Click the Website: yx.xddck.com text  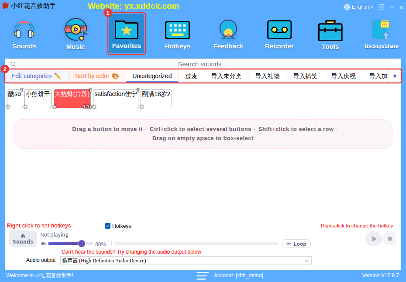pos(133,6)
